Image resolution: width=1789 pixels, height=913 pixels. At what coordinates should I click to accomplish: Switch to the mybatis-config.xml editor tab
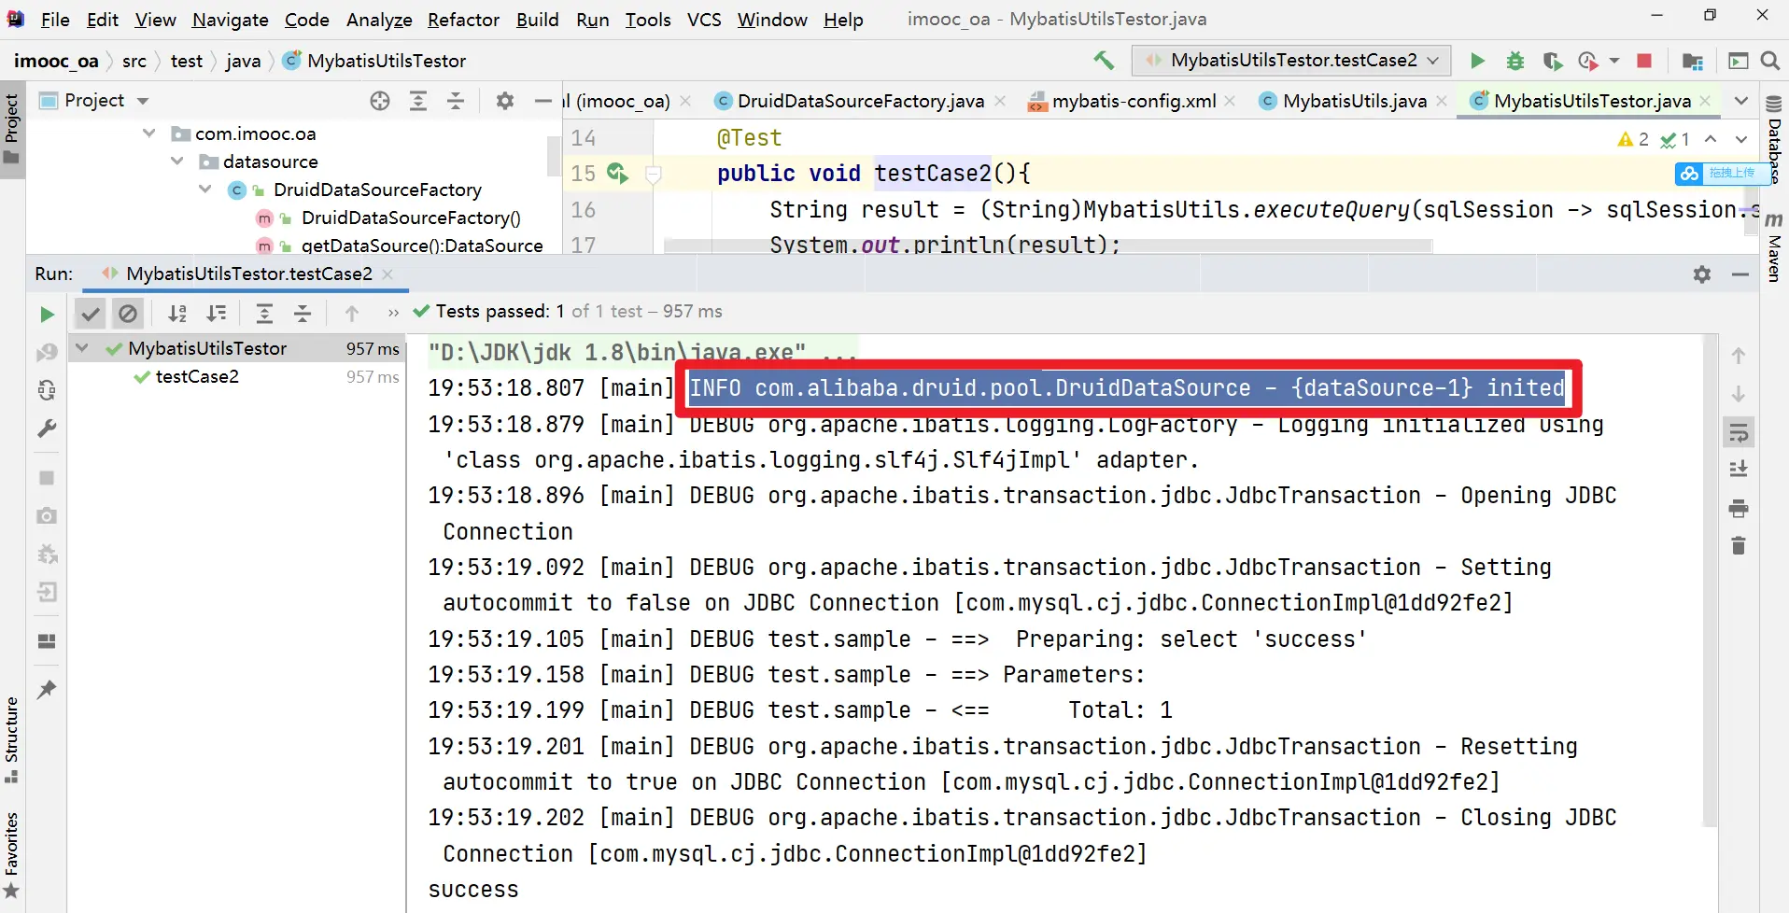(1133, 101)
